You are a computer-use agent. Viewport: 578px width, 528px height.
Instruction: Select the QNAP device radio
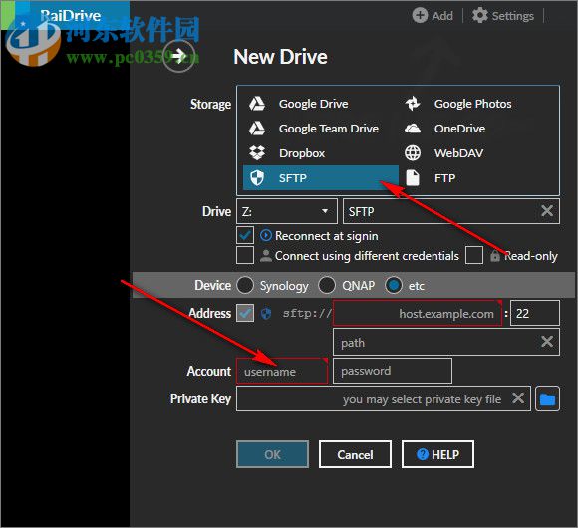pyautogui.click(x=327, y=285)
